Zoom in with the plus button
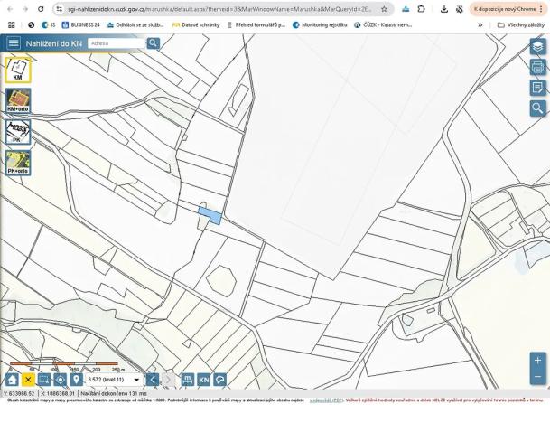This screenshot has width=550, height=423. coord(538,360)
